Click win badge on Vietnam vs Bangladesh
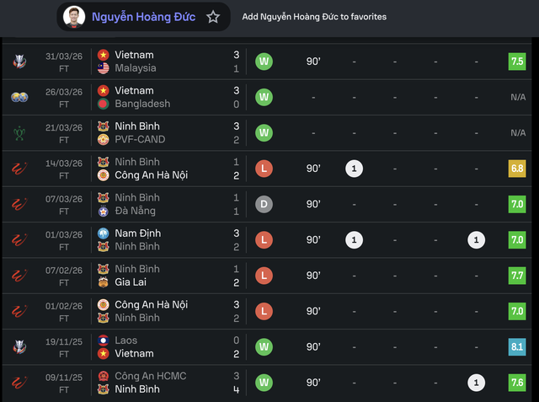The height and width of the screenshot is (402, 539). (264, 97)
